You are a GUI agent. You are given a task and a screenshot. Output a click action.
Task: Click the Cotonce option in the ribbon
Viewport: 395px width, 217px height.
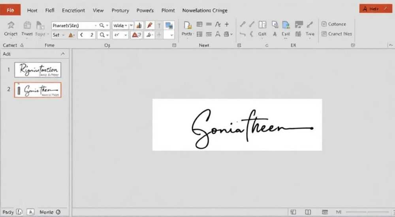334,24
